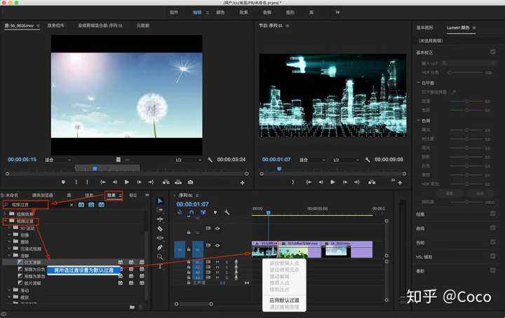The height and width of the screenshot is (318, 505).
Task: Select the Razor tool
Action: click(x=160, y=228)
